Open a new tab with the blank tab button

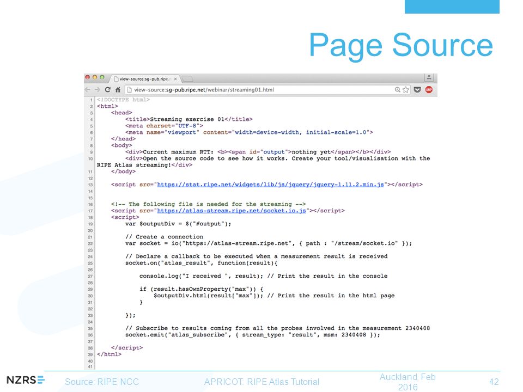[x=187, y=79]
